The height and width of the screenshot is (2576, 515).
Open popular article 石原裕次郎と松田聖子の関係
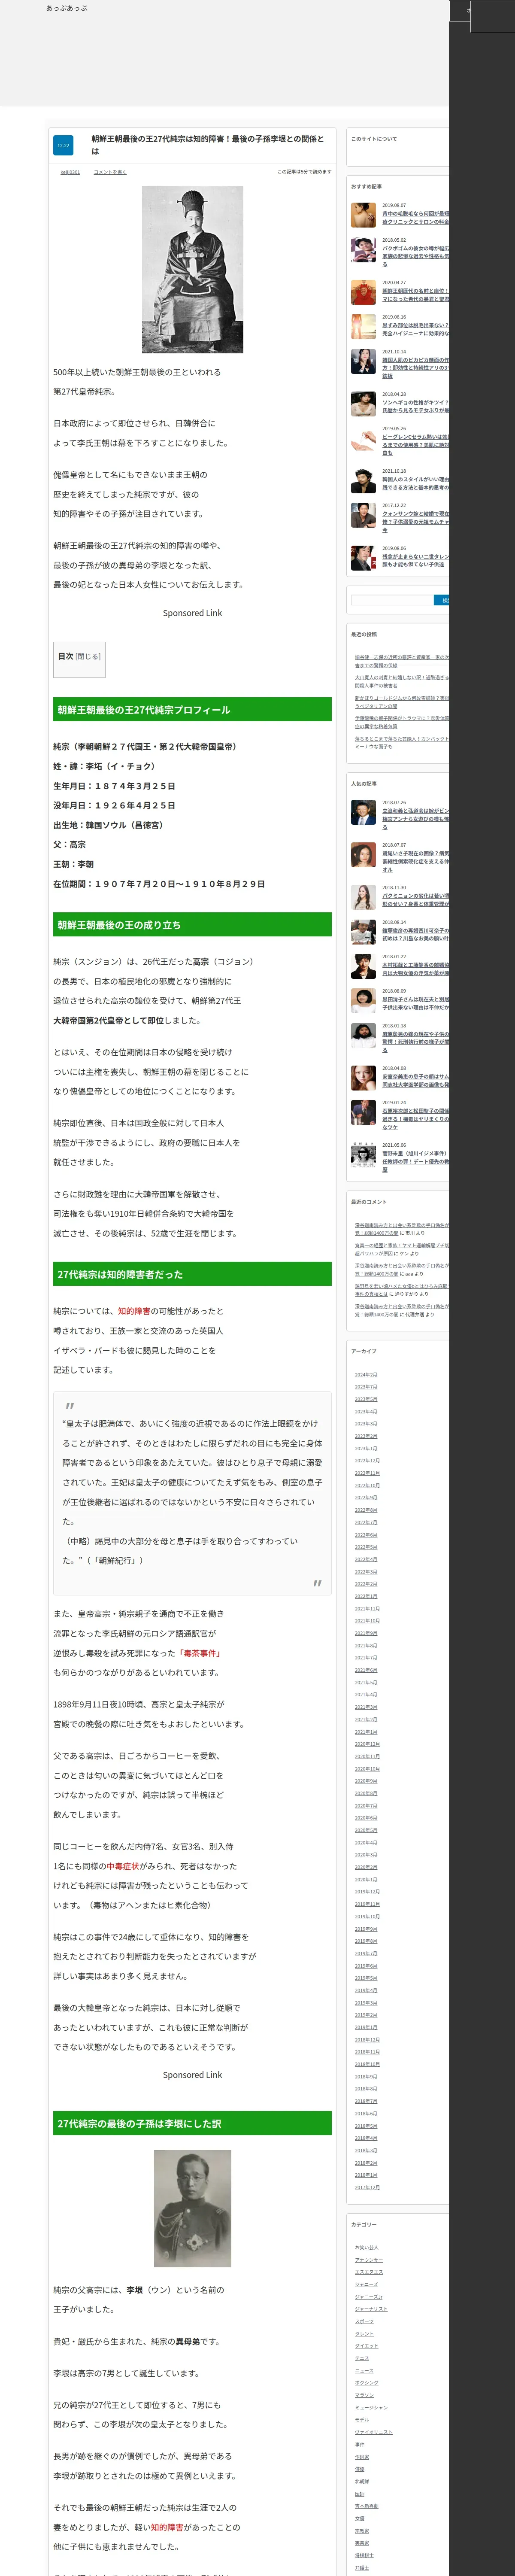tap(415, 1118)
